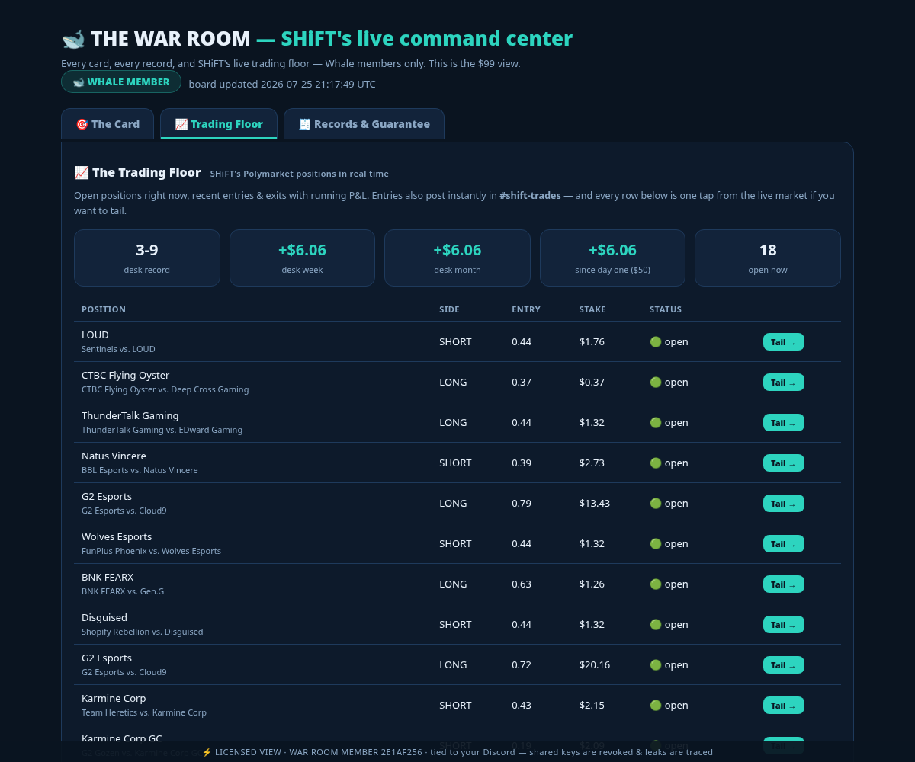Click the LONG side of the BNK FEARX row
915x762 pixels.
click(453, 584)
